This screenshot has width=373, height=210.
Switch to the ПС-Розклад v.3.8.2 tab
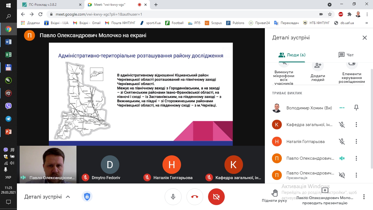pos(51,5)
